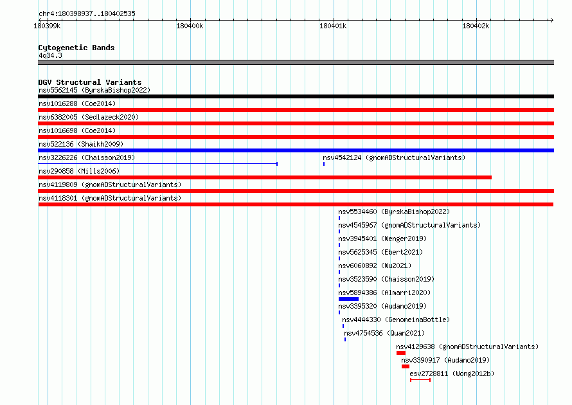The width and height of the screenshot is (572, 405).
Task: Select the blue nsv5894386 variant bar
Action: point(348,299)
